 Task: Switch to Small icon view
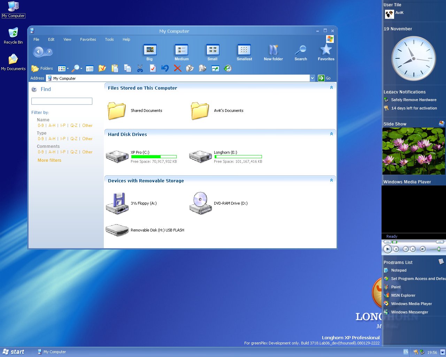click(213, 52)
